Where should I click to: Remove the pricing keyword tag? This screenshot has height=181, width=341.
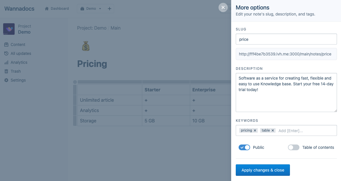coord(255,130)
